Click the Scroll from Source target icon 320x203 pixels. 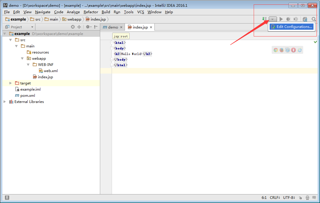pos(73,27)
